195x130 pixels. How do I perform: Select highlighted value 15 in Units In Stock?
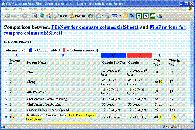tap(174, 117)
